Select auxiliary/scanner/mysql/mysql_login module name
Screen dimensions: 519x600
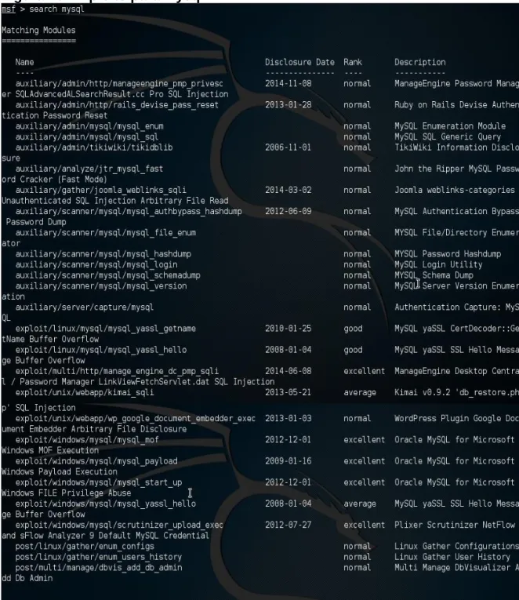(x=96, y=265)
